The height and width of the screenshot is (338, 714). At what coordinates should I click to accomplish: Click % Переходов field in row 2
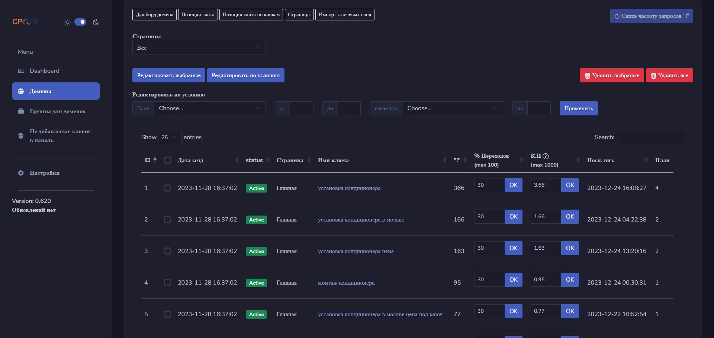489,217
